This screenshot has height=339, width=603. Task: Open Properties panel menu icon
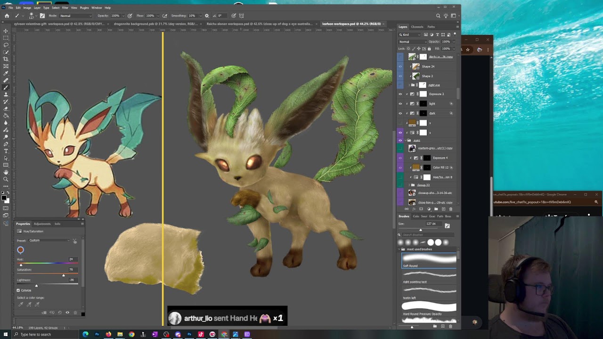tap(82, 224)
